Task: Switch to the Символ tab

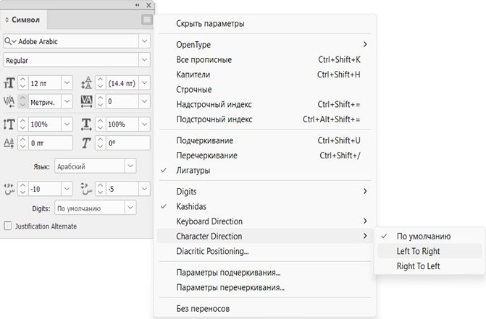Action: (x=24, y=20)
